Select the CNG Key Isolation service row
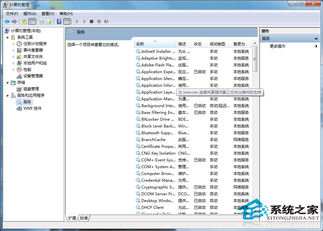The width and height of the screenshot is (323, 231). [193, 153]
